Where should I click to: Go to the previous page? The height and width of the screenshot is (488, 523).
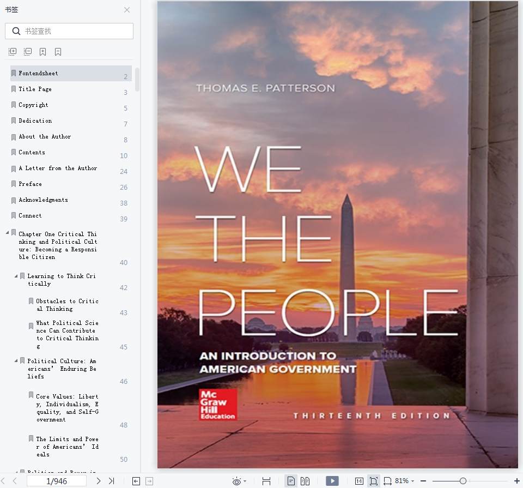(15, 481)
